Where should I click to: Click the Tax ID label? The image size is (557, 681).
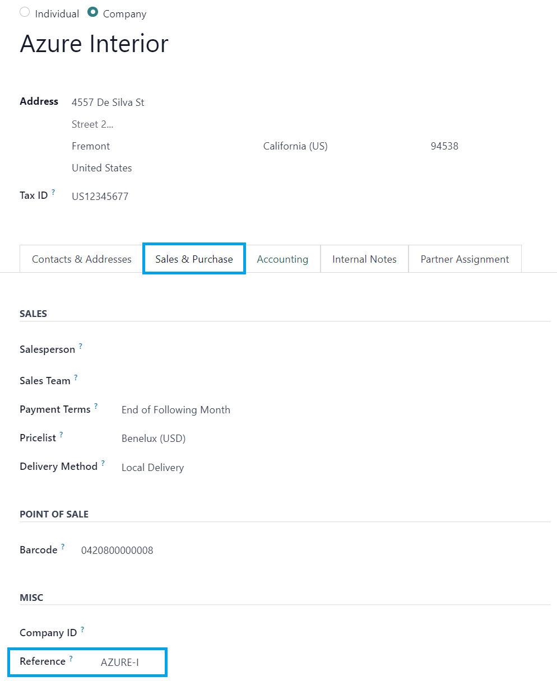click(x=34, y=195)
